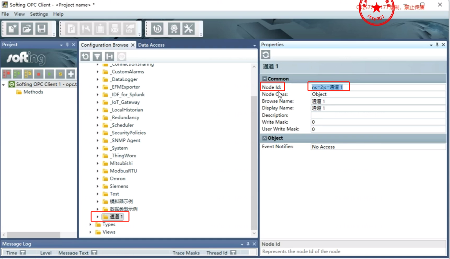Click the Save Project floppy icon
450x259 pixels.
click(41, 29)
